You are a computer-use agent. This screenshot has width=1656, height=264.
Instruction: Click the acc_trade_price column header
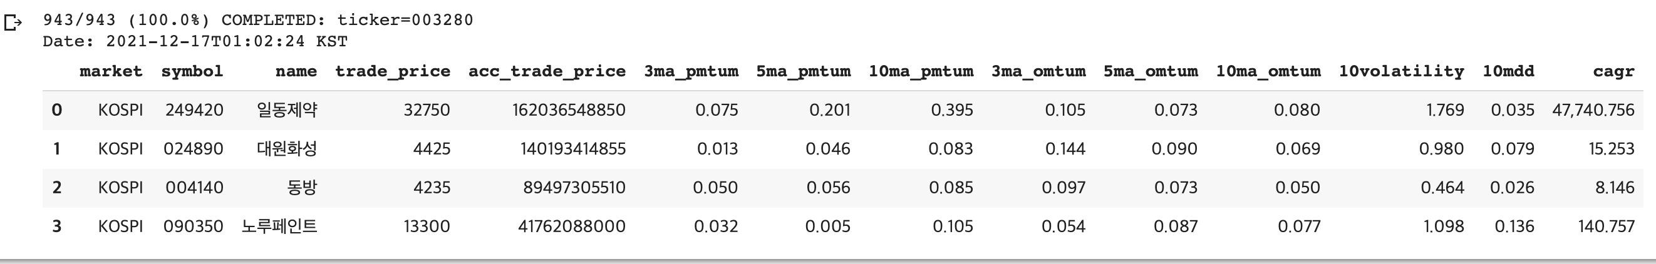(x=546, y=71)
